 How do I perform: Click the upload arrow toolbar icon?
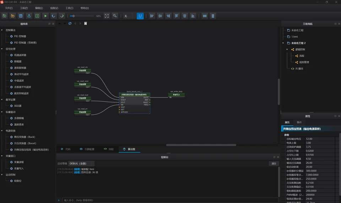tap(29, 16)
